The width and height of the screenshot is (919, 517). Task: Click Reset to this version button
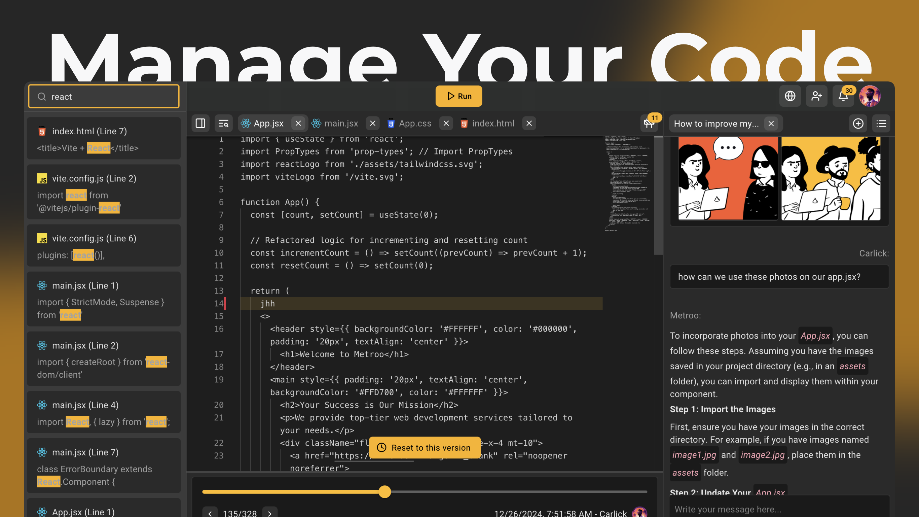point(425,447)
